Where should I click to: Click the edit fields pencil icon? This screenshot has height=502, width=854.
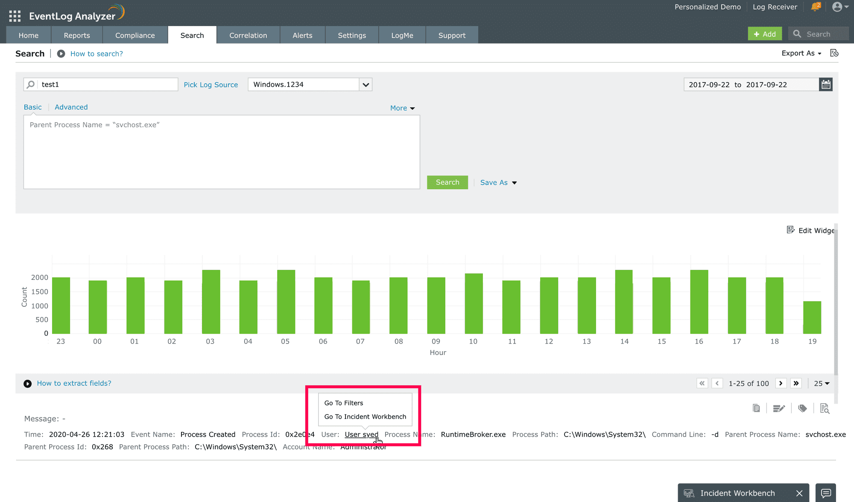pos(779,408)
